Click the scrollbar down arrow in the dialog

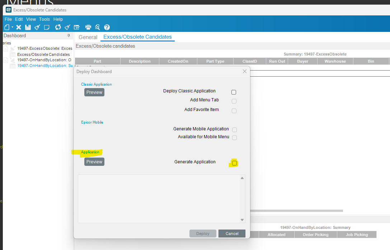[242, 219]
